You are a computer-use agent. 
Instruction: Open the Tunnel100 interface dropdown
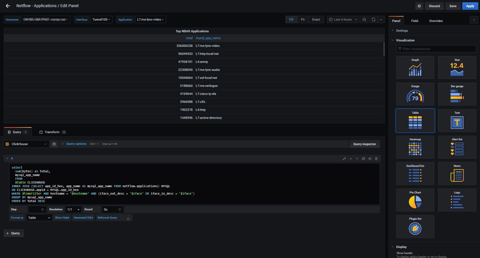click(101, 19)
